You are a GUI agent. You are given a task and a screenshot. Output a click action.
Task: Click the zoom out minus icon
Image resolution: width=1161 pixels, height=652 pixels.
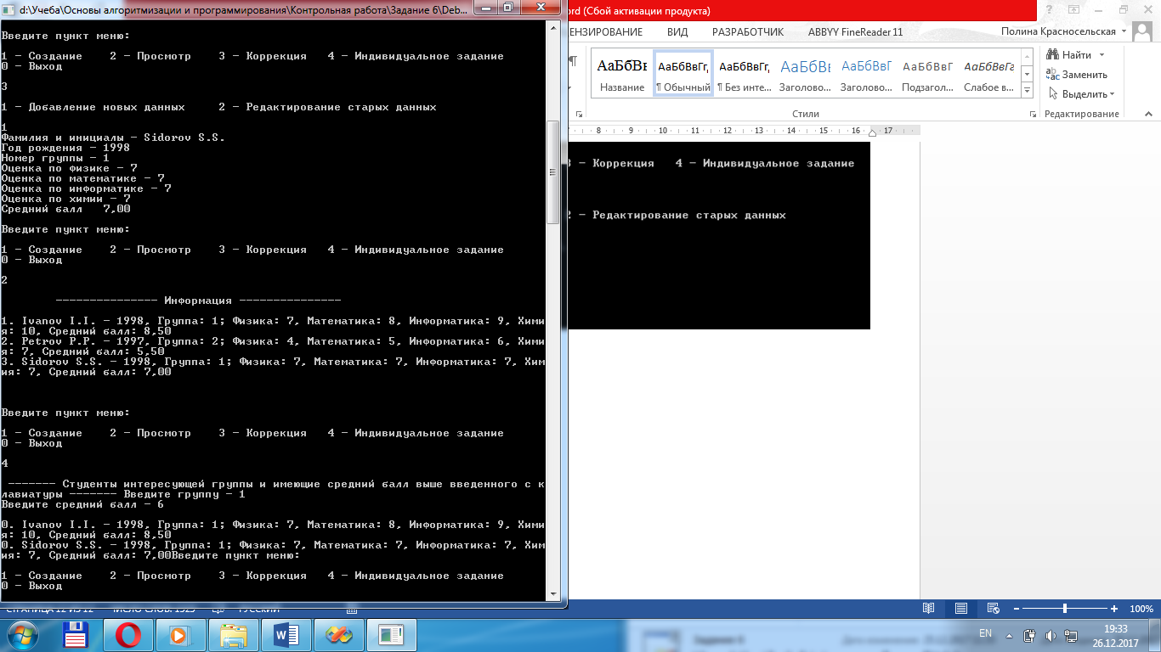tap(1016, 609)
